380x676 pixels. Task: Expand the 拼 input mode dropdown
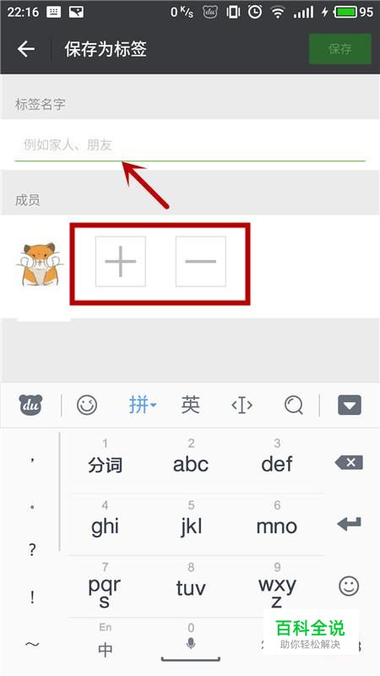(143, 405)
